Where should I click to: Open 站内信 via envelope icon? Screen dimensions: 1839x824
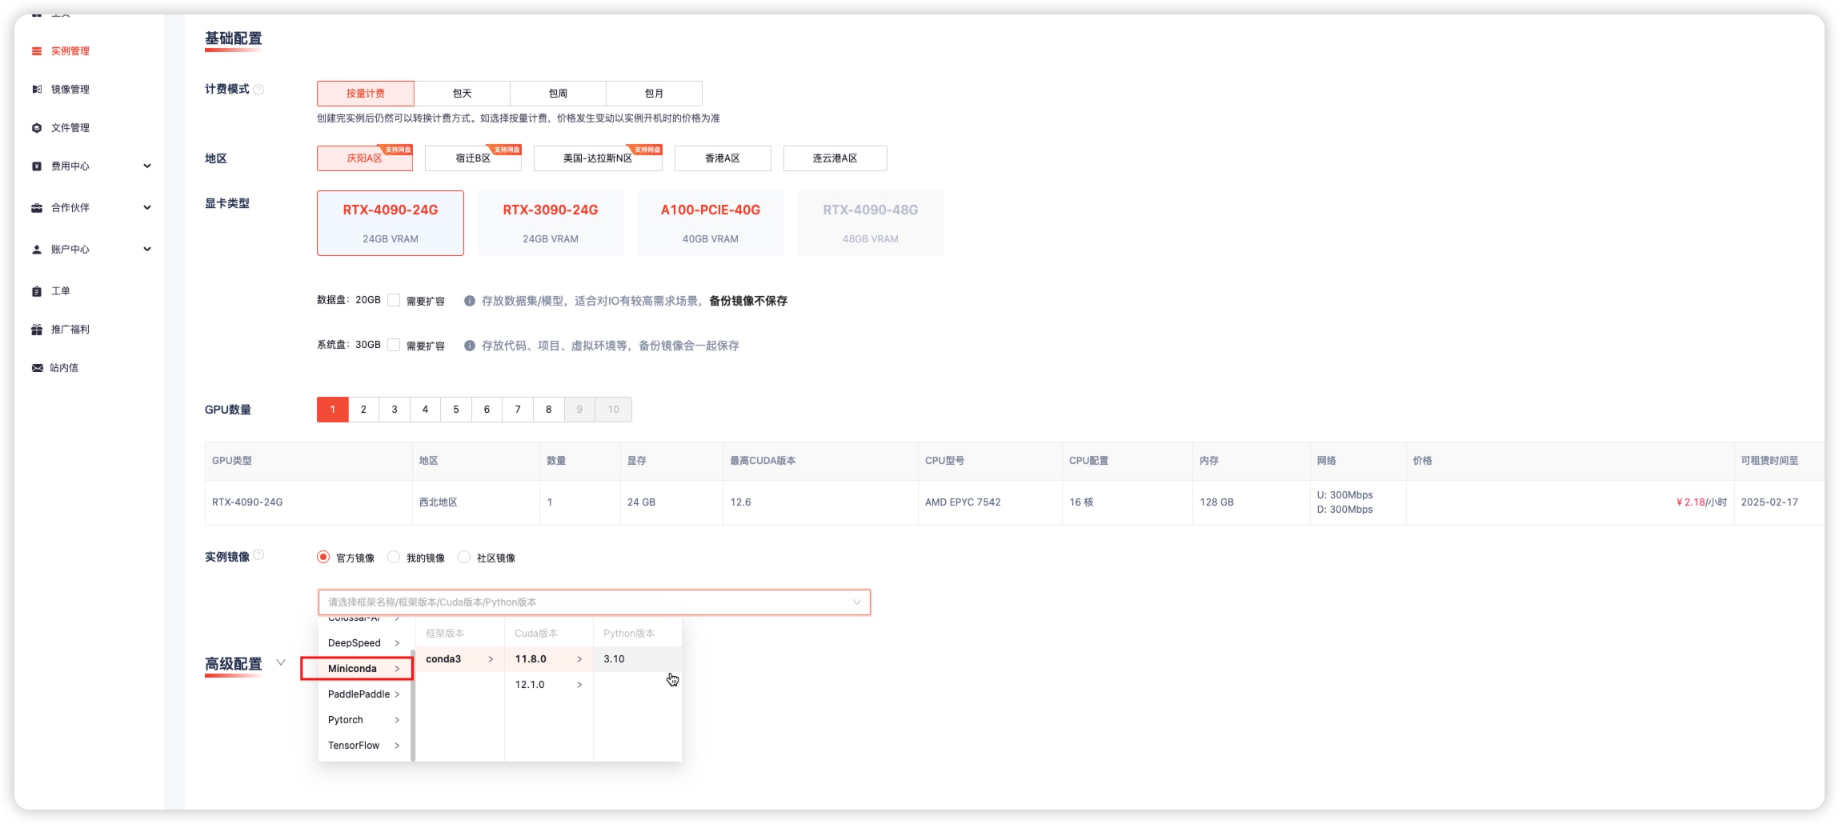pyautogui.click(x=37, y=368)
